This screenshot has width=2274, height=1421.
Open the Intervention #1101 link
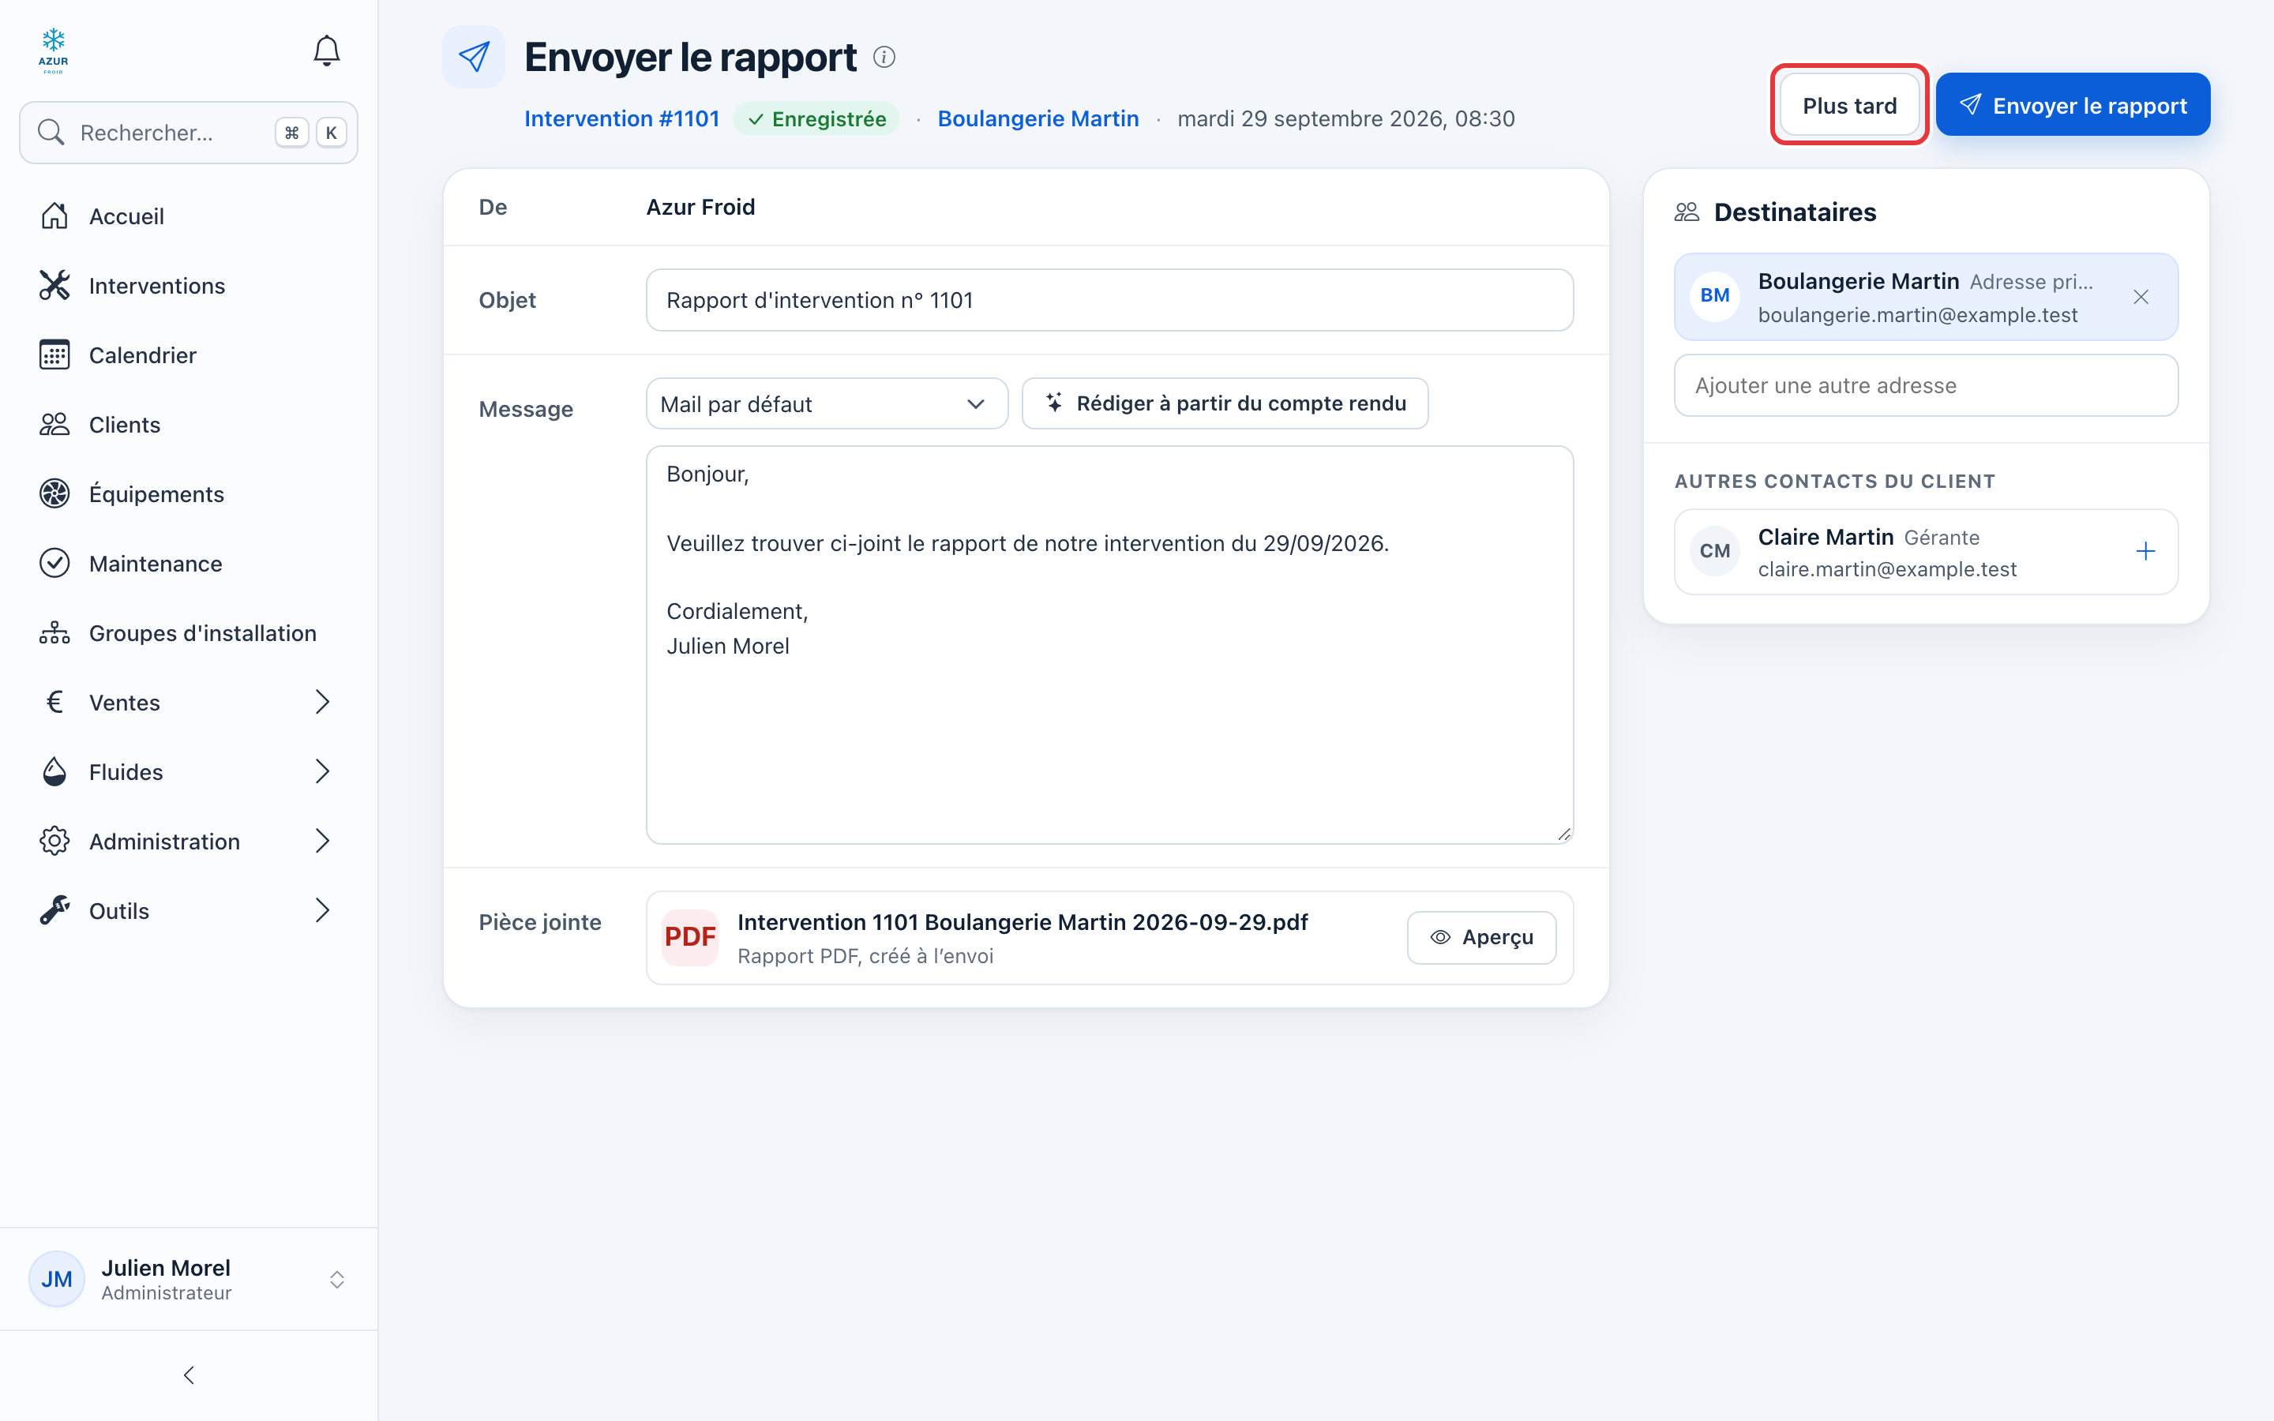[622, 119]
